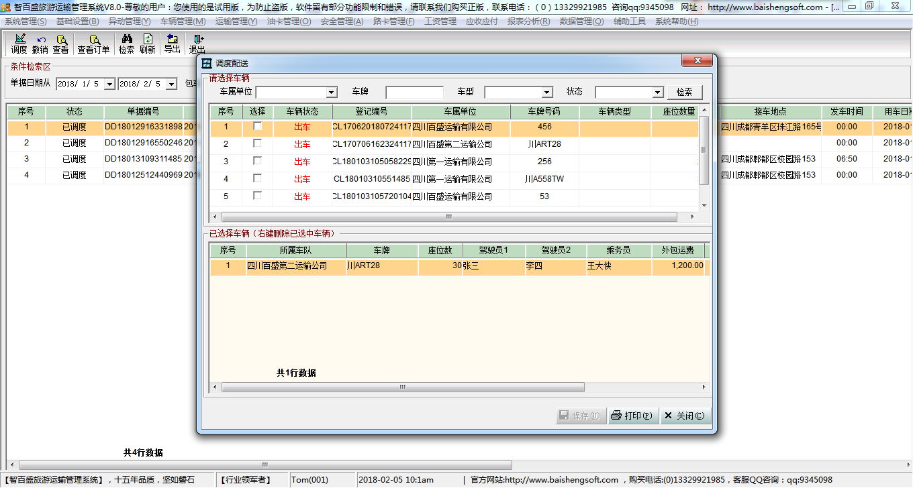Click the 车牌号码 column header
Screen dimensions: 913x488
544,111
